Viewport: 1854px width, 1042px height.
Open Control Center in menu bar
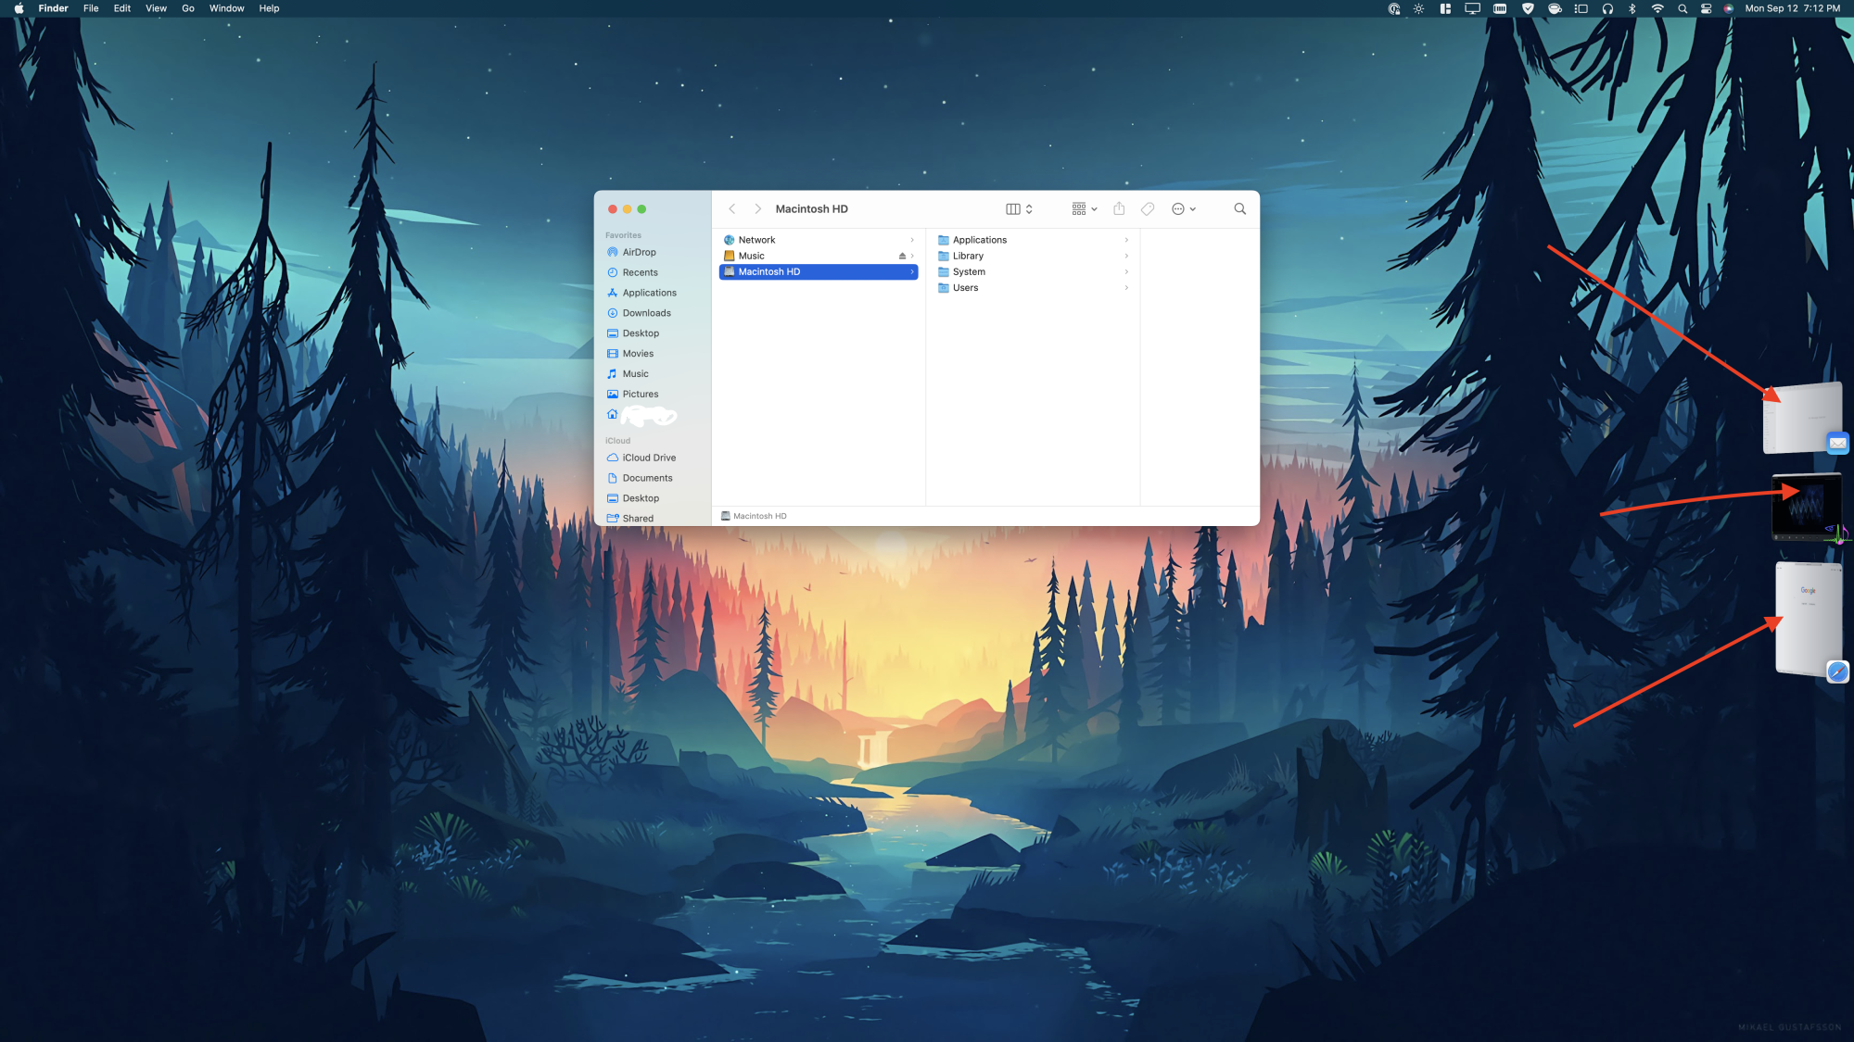click(x=1706, y=8)
